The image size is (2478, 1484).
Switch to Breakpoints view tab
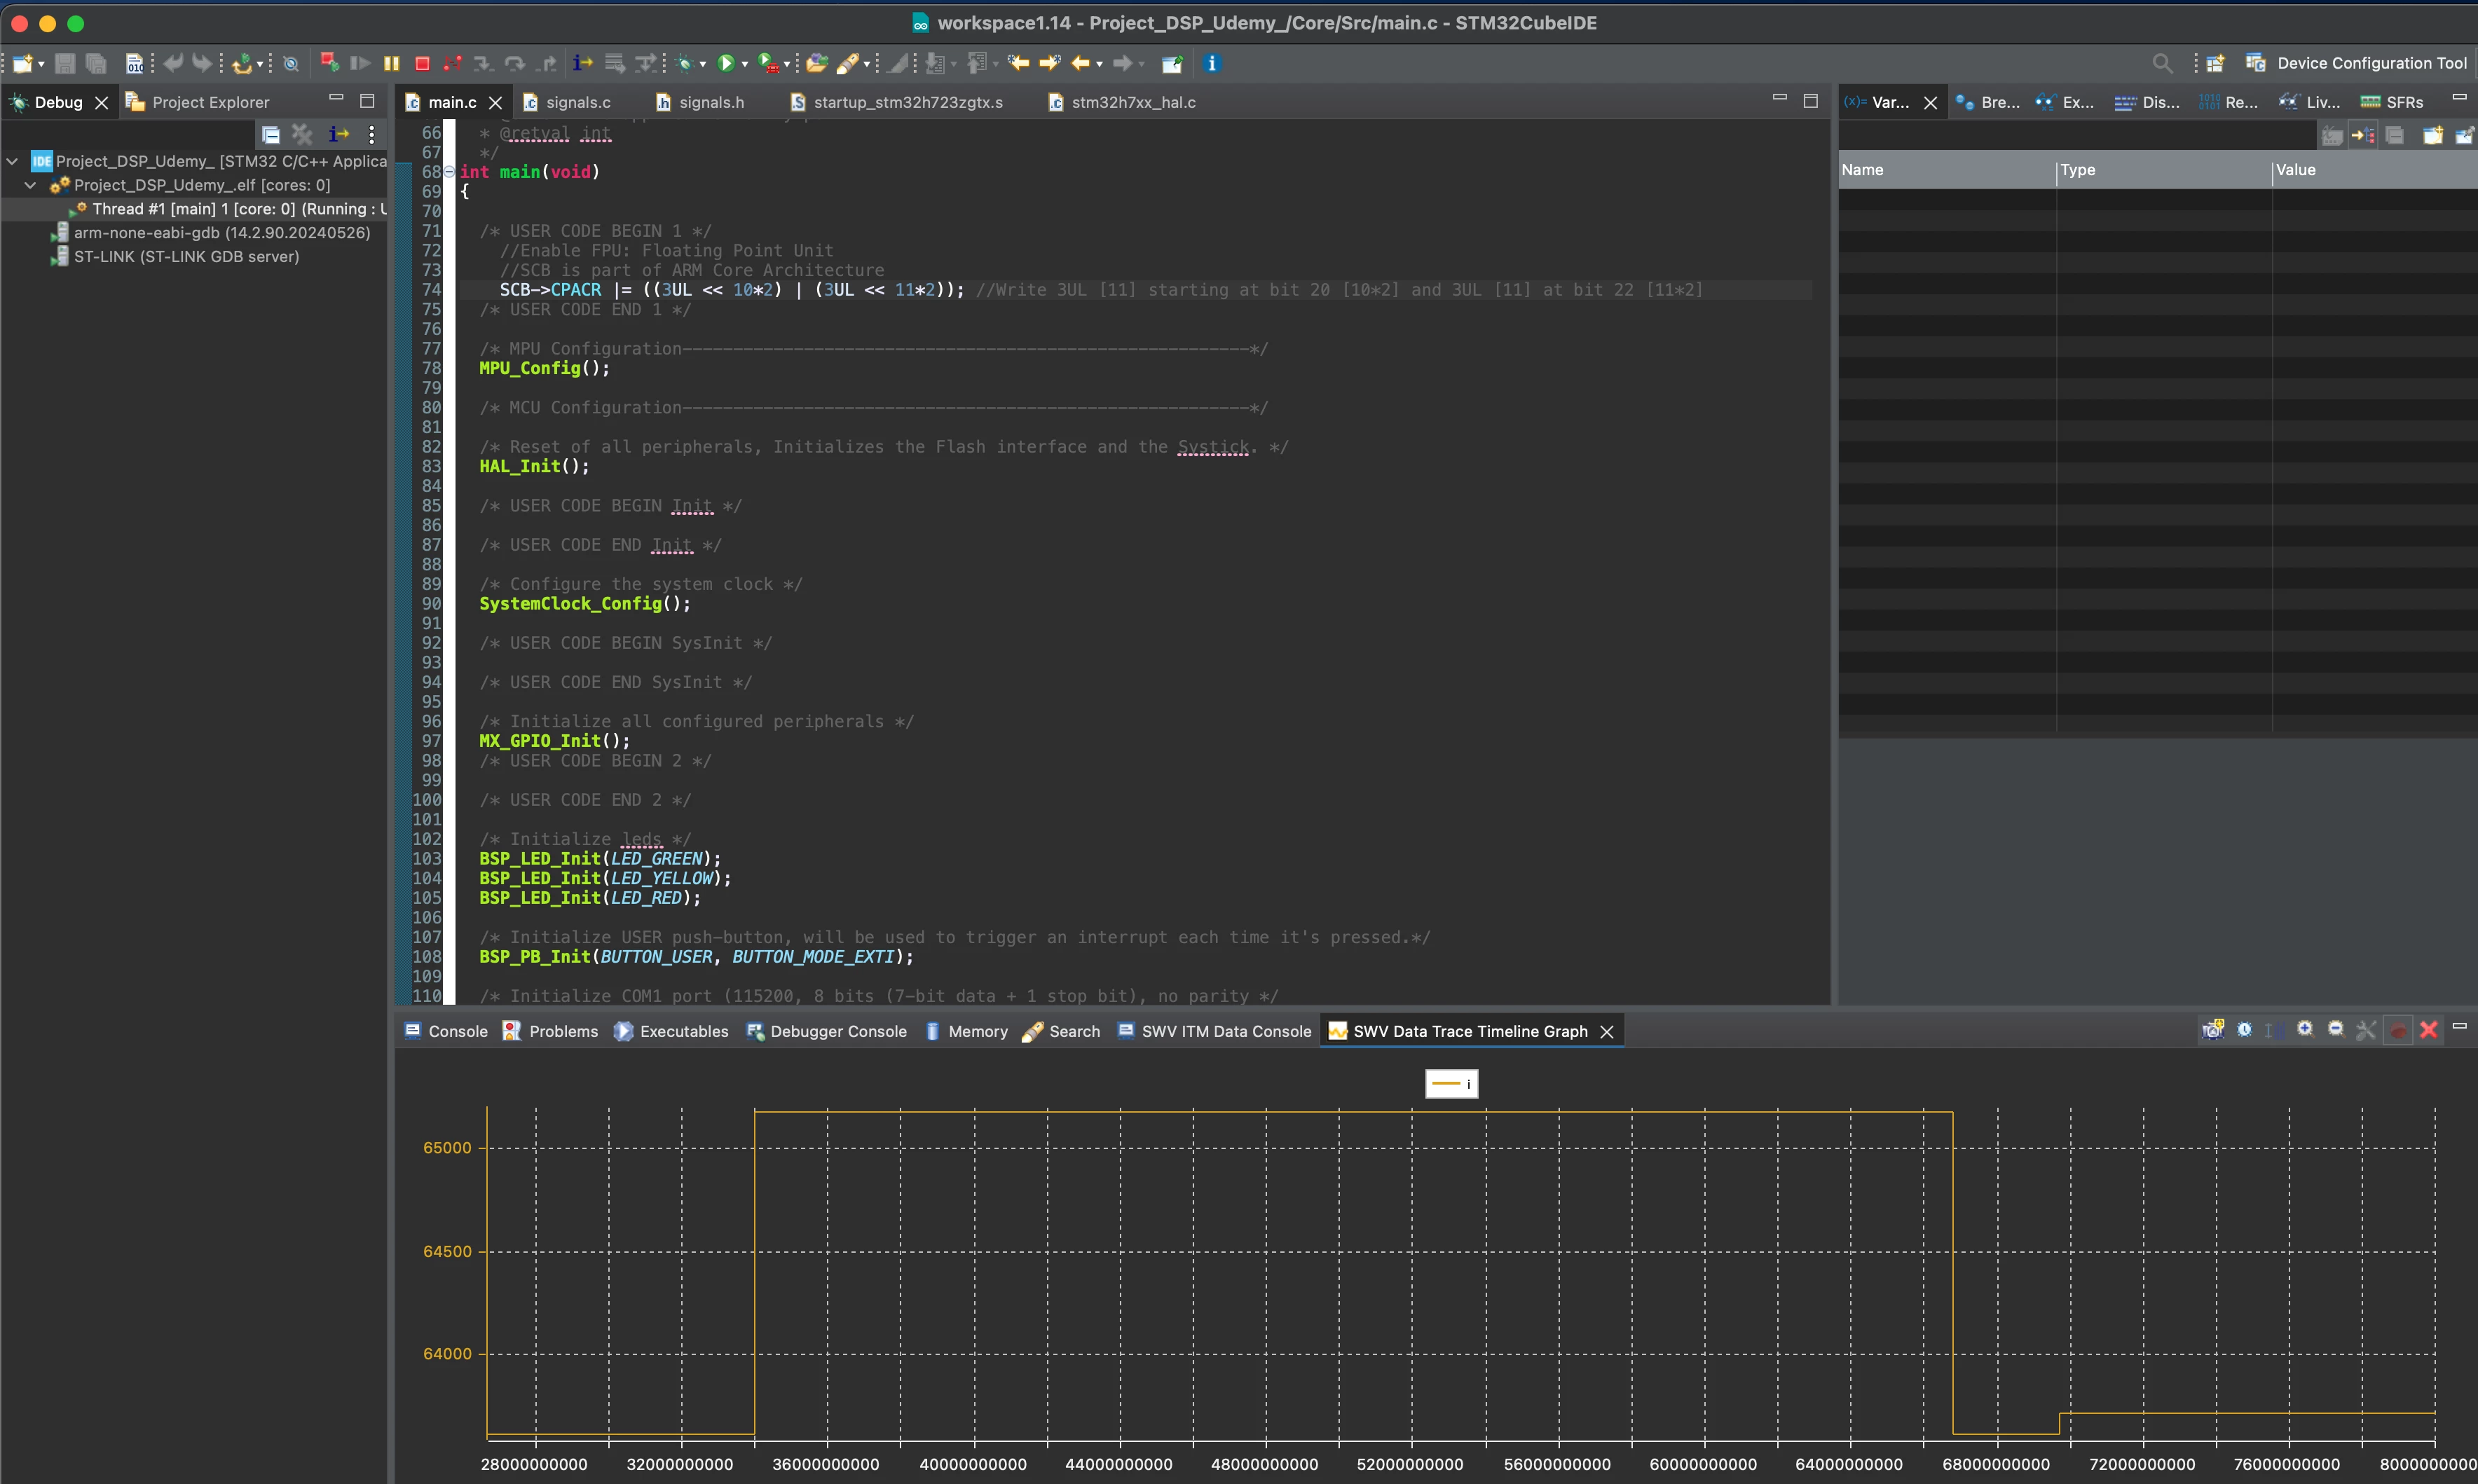point(1988,102)
